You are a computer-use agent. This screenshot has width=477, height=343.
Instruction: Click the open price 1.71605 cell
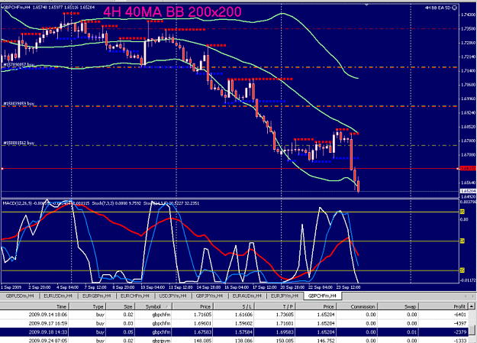[x=202, y=315]
